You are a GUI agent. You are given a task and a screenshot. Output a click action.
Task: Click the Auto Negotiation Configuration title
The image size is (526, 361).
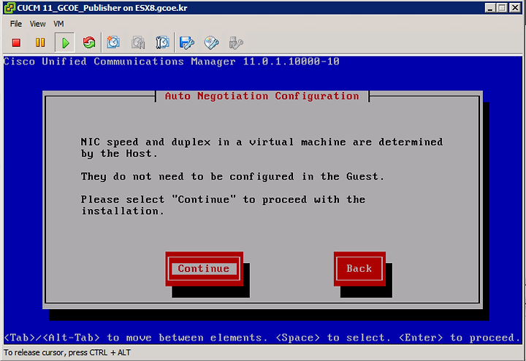click(262, 96)
